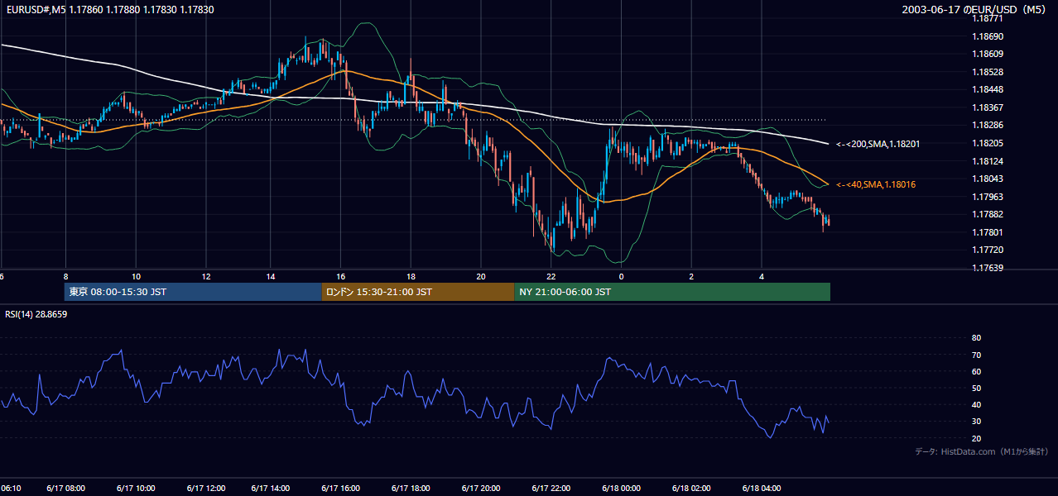
Task: Click the HistData.com data source credit
Action: click(982, 451)
